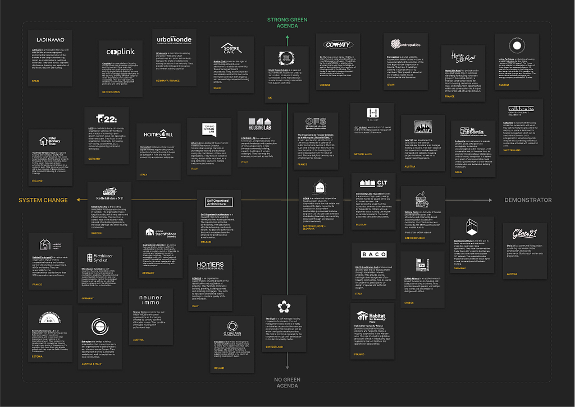The width and height of the screenshot is (575, 407).
Task: Click FRANCE label on Home Silk Road card
Action: pyautogui.click(x=450, y=96)
